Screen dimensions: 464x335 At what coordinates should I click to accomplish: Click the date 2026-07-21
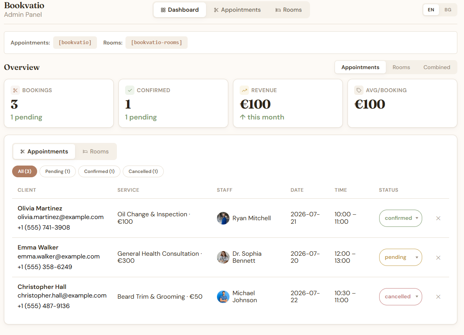tap(305, 218)
